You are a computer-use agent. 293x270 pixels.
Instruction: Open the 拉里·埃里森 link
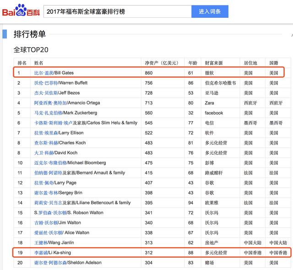point(46,133)
